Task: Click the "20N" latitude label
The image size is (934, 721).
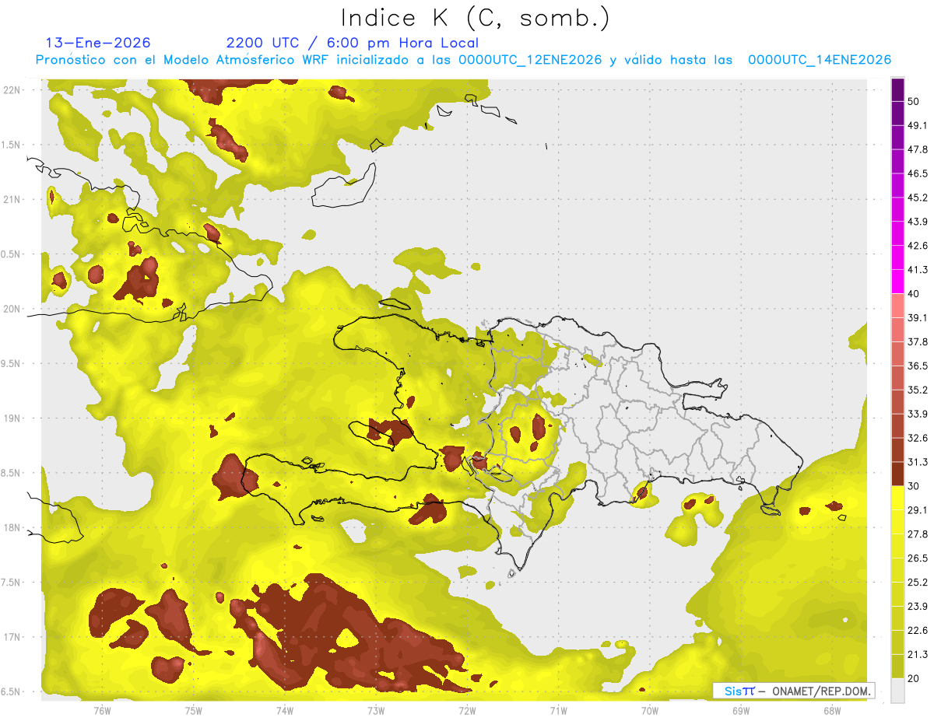Action: pos(12,309)
